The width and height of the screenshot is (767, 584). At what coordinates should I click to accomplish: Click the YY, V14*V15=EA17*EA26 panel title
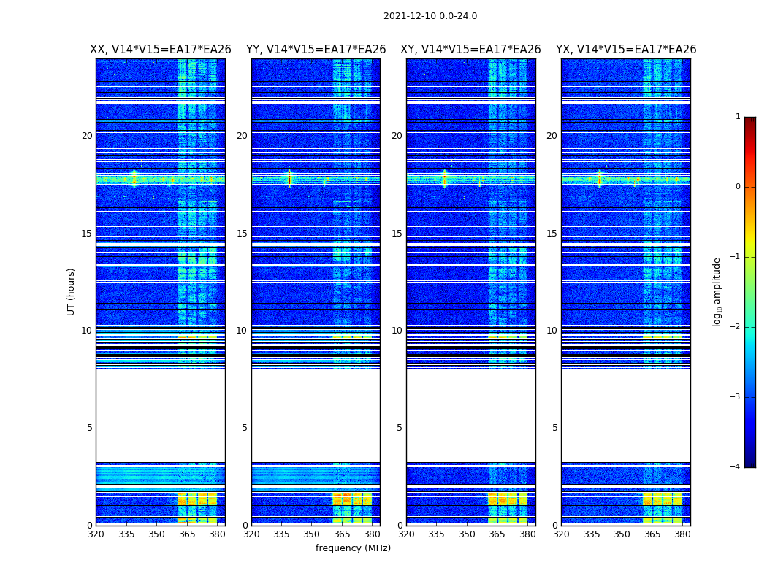coord(316,50)
